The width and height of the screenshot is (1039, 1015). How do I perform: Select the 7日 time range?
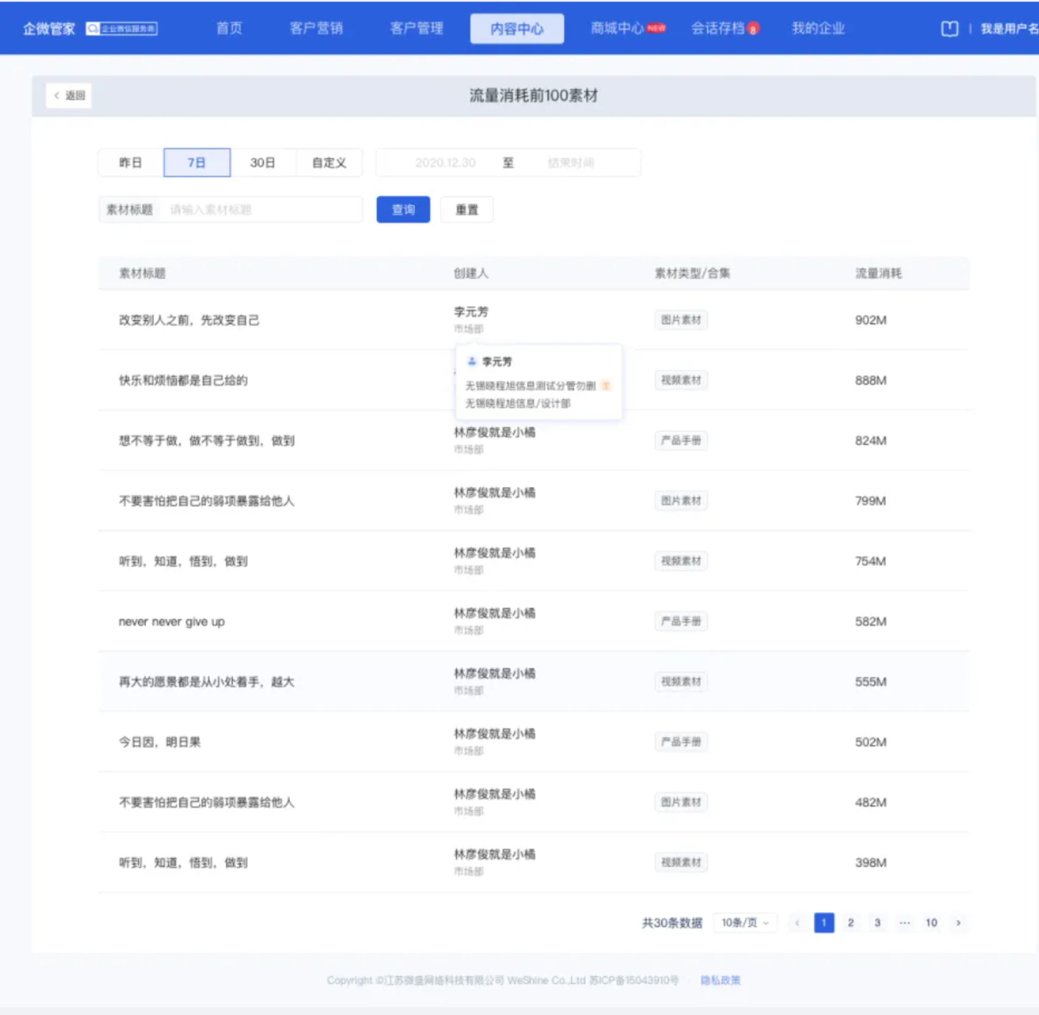pyautogui.click(x=197, y=163)
